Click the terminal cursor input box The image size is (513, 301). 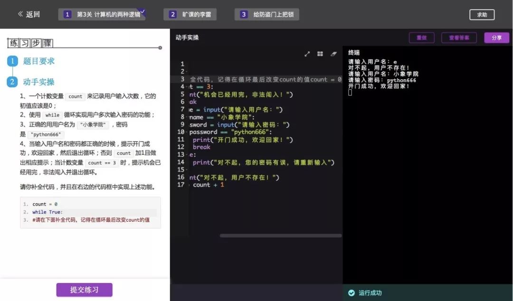[x=350, y=93]
